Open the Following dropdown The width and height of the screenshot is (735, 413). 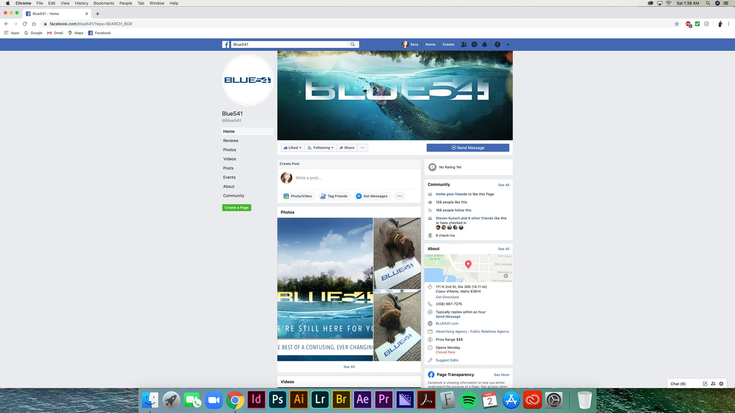click(x=320, y=148)
